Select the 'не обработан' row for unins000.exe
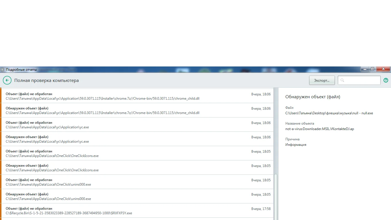This screenshot has height=220, width=391. coord(137,182)
